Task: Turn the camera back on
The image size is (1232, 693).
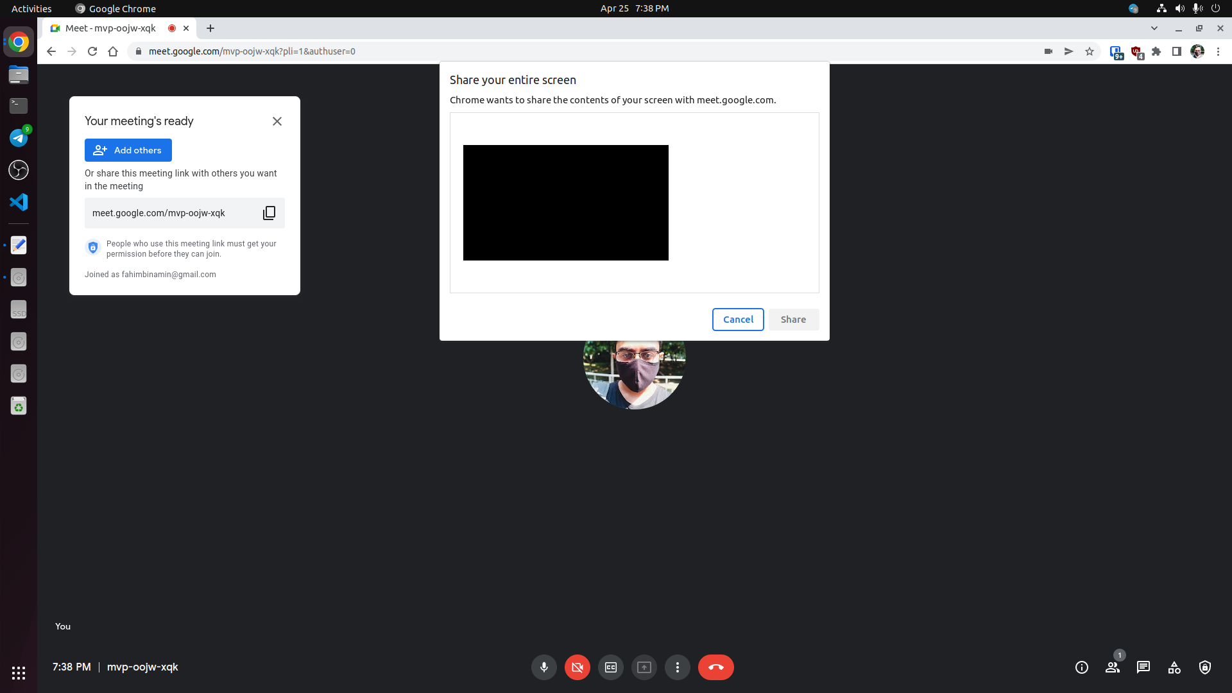Action: [x=577, y=667]
